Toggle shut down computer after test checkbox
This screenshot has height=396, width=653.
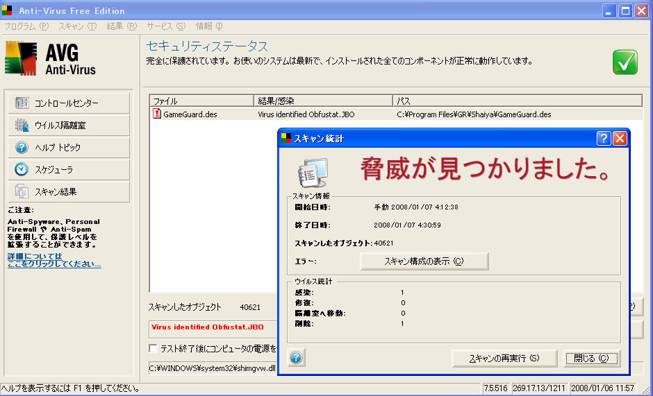[x=153, y=348]
